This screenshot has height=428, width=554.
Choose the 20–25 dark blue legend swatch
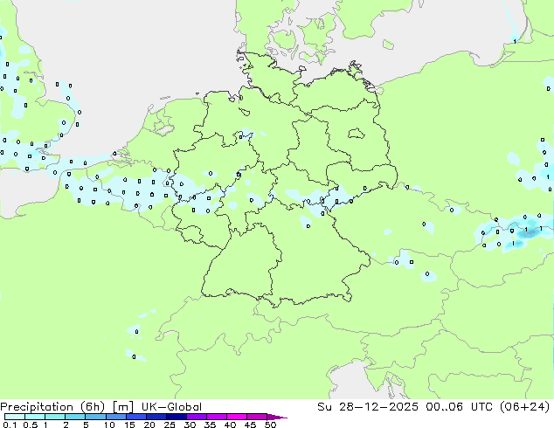coord(156,417)
